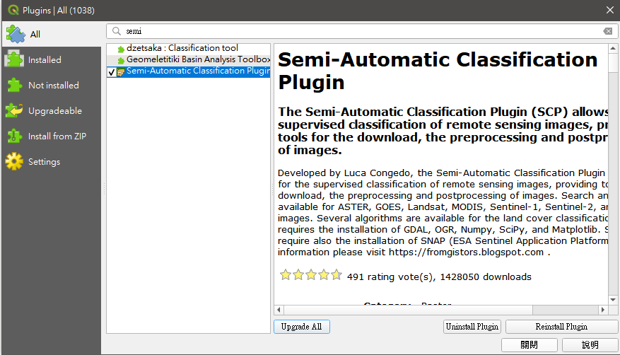The image size is (620, 355).
Task: Click the Upgrade All button
Action: point(302,327)
